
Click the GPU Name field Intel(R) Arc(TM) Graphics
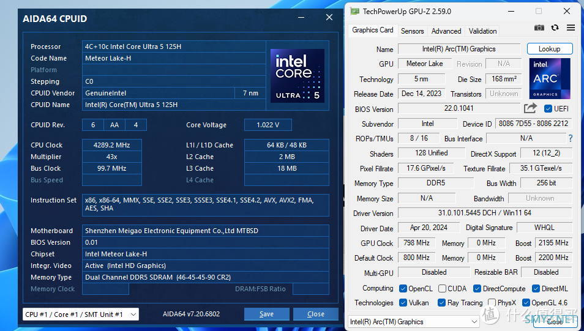click(459, 49)
